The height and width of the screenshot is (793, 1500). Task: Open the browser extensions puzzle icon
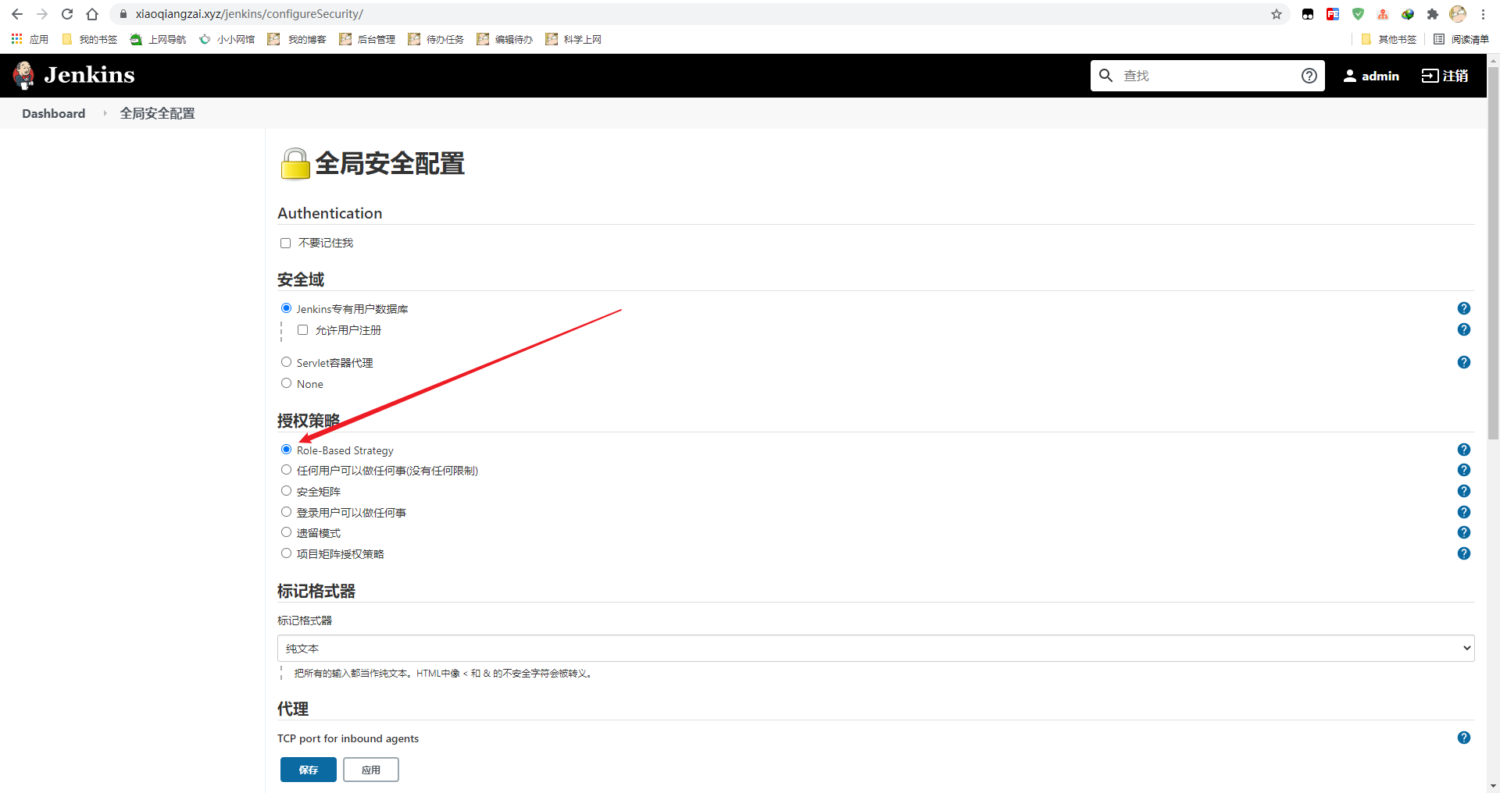[1433, 14]
